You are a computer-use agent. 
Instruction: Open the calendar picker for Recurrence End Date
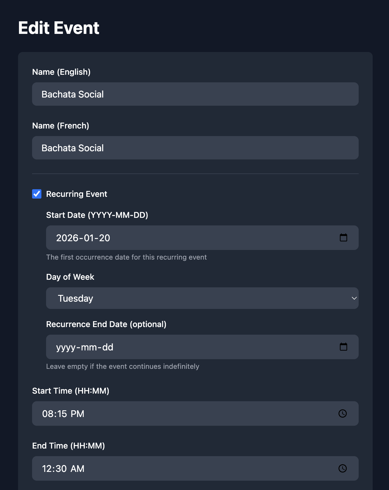tap(344, 347)
